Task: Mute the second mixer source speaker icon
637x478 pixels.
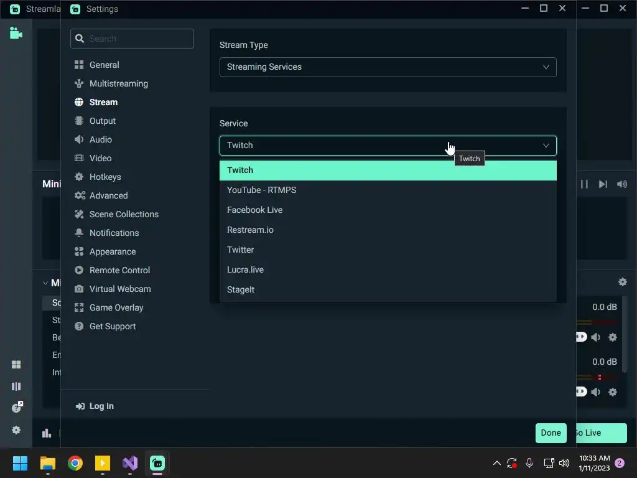Action: pyautogui.click(x=596, y=392)
